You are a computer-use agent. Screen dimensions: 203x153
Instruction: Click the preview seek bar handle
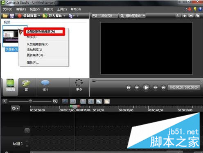coord(94,80)
